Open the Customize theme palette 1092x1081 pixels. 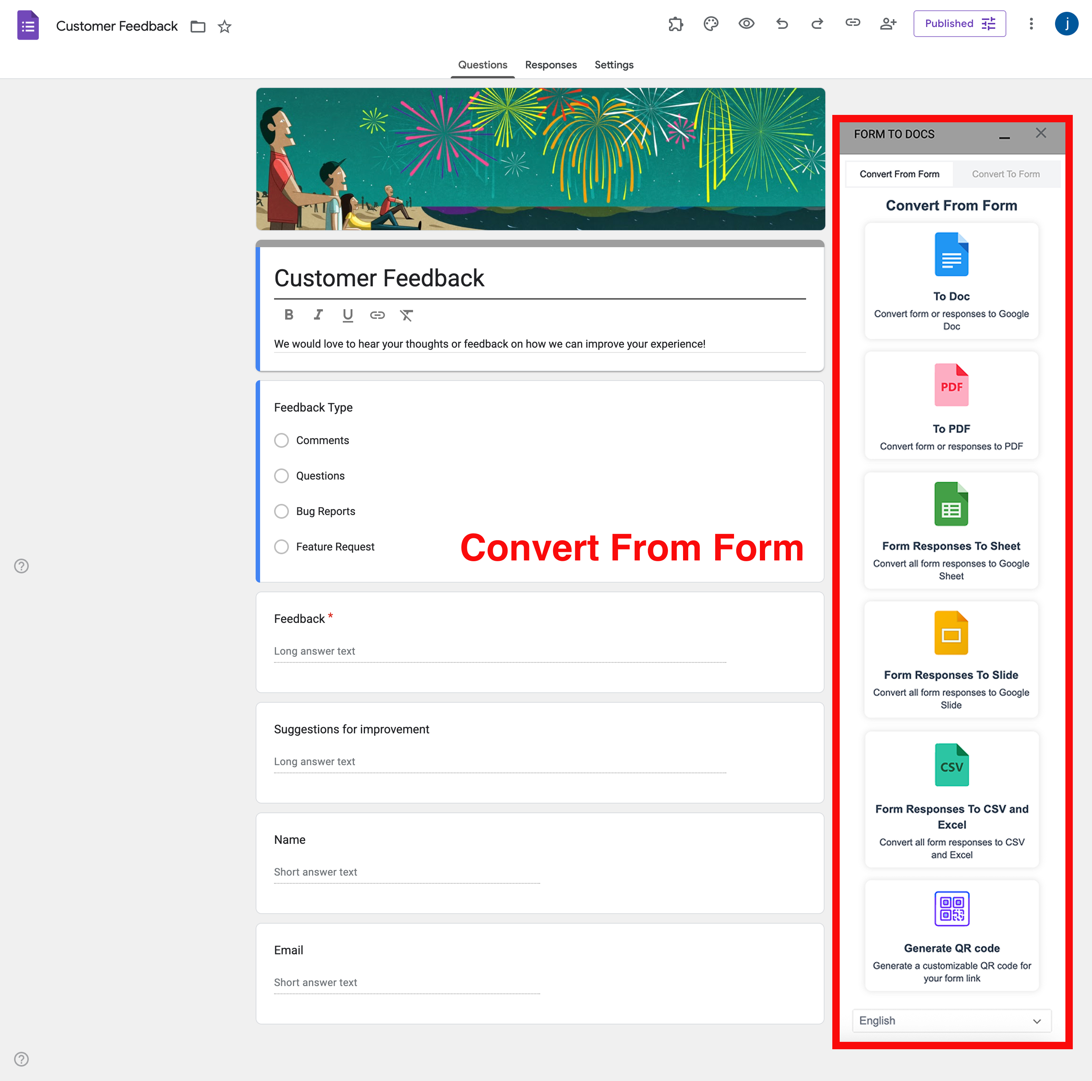(x=711, y=24)
